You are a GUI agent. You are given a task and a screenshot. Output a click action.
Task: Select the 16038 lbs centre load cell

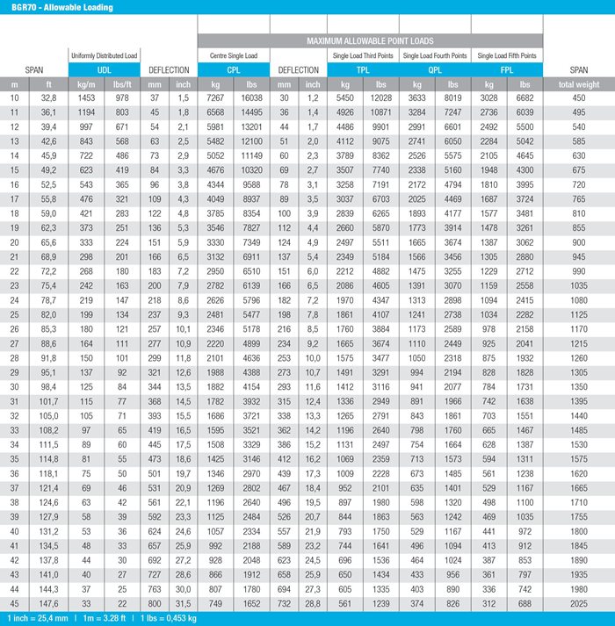pos(251,97)
